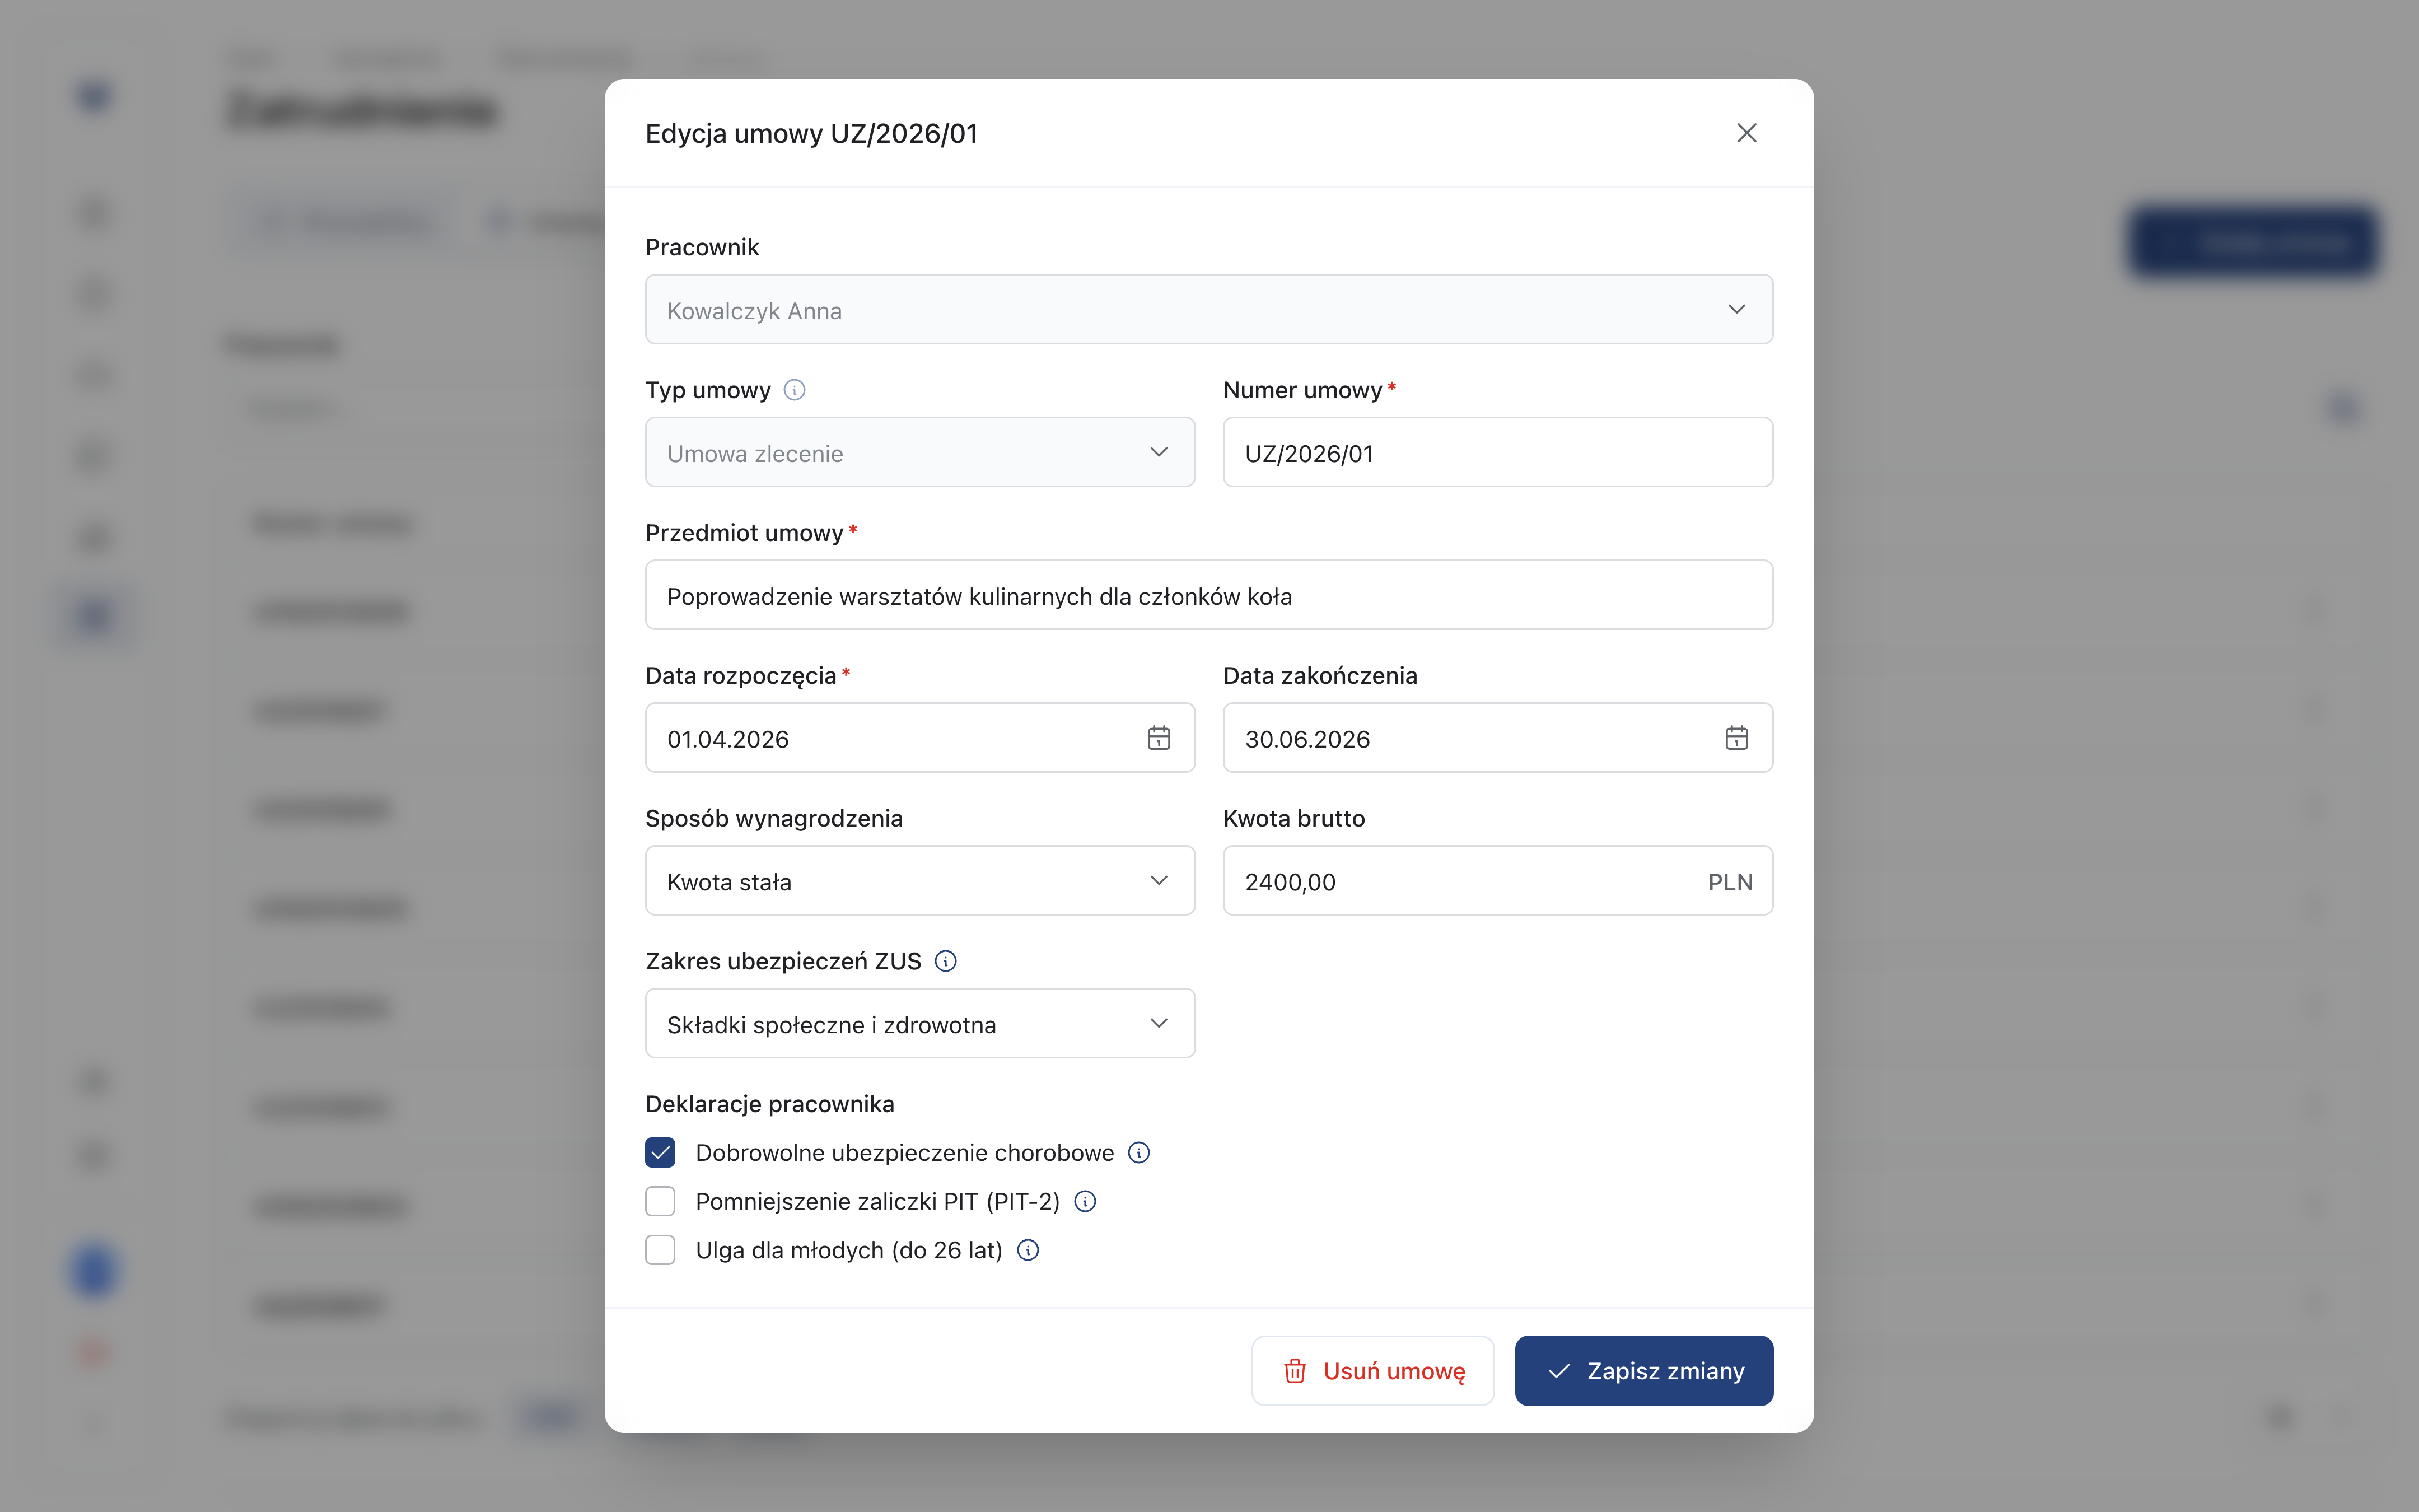Expand the Sposób wynagrodzenia dropdown
Image resolution: width=2419 pixels, height=1512 pixels.
click(919, 881)
